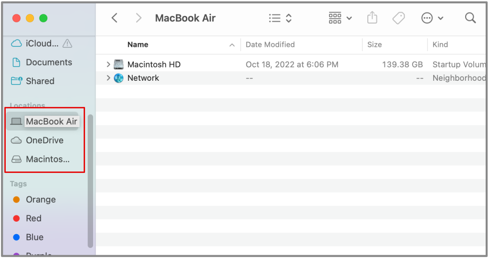Click the 139.38 GB size value
This screenshot has width=489, height=258.
[x=403, y=64]
